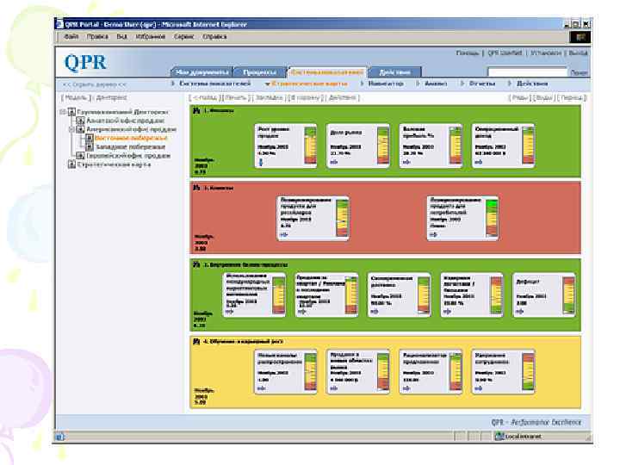Click the Назад toolbar link
620x465 pixels.
pos(204,97)
